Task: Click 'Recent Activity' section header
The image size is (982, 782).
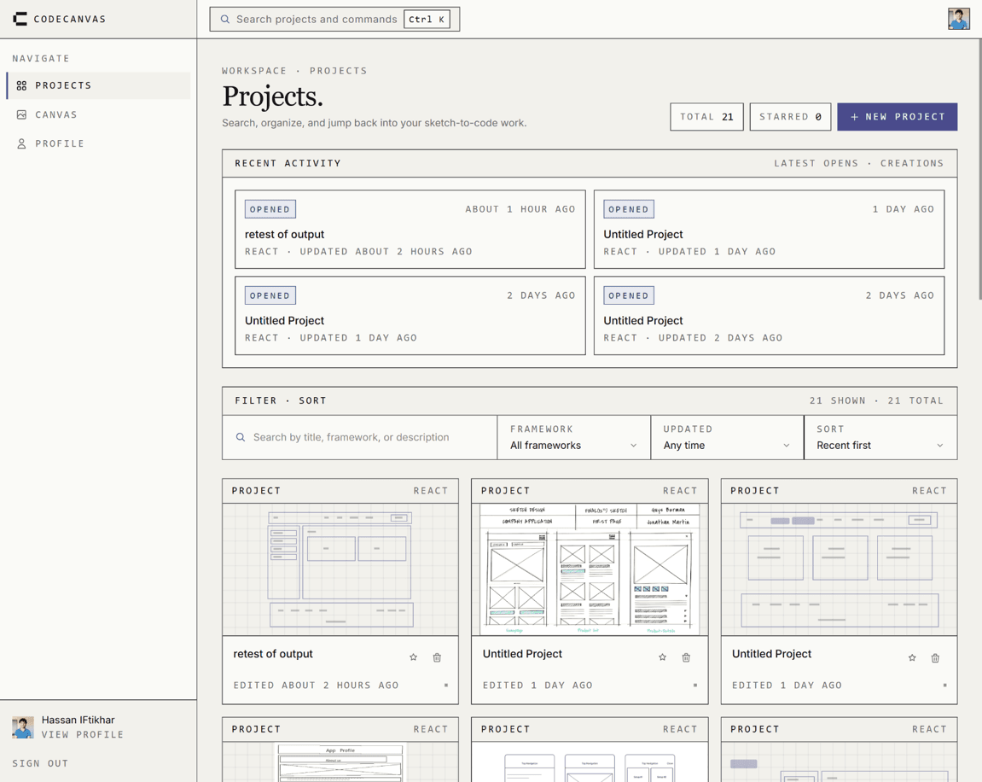Action: (x=288, y=164)
